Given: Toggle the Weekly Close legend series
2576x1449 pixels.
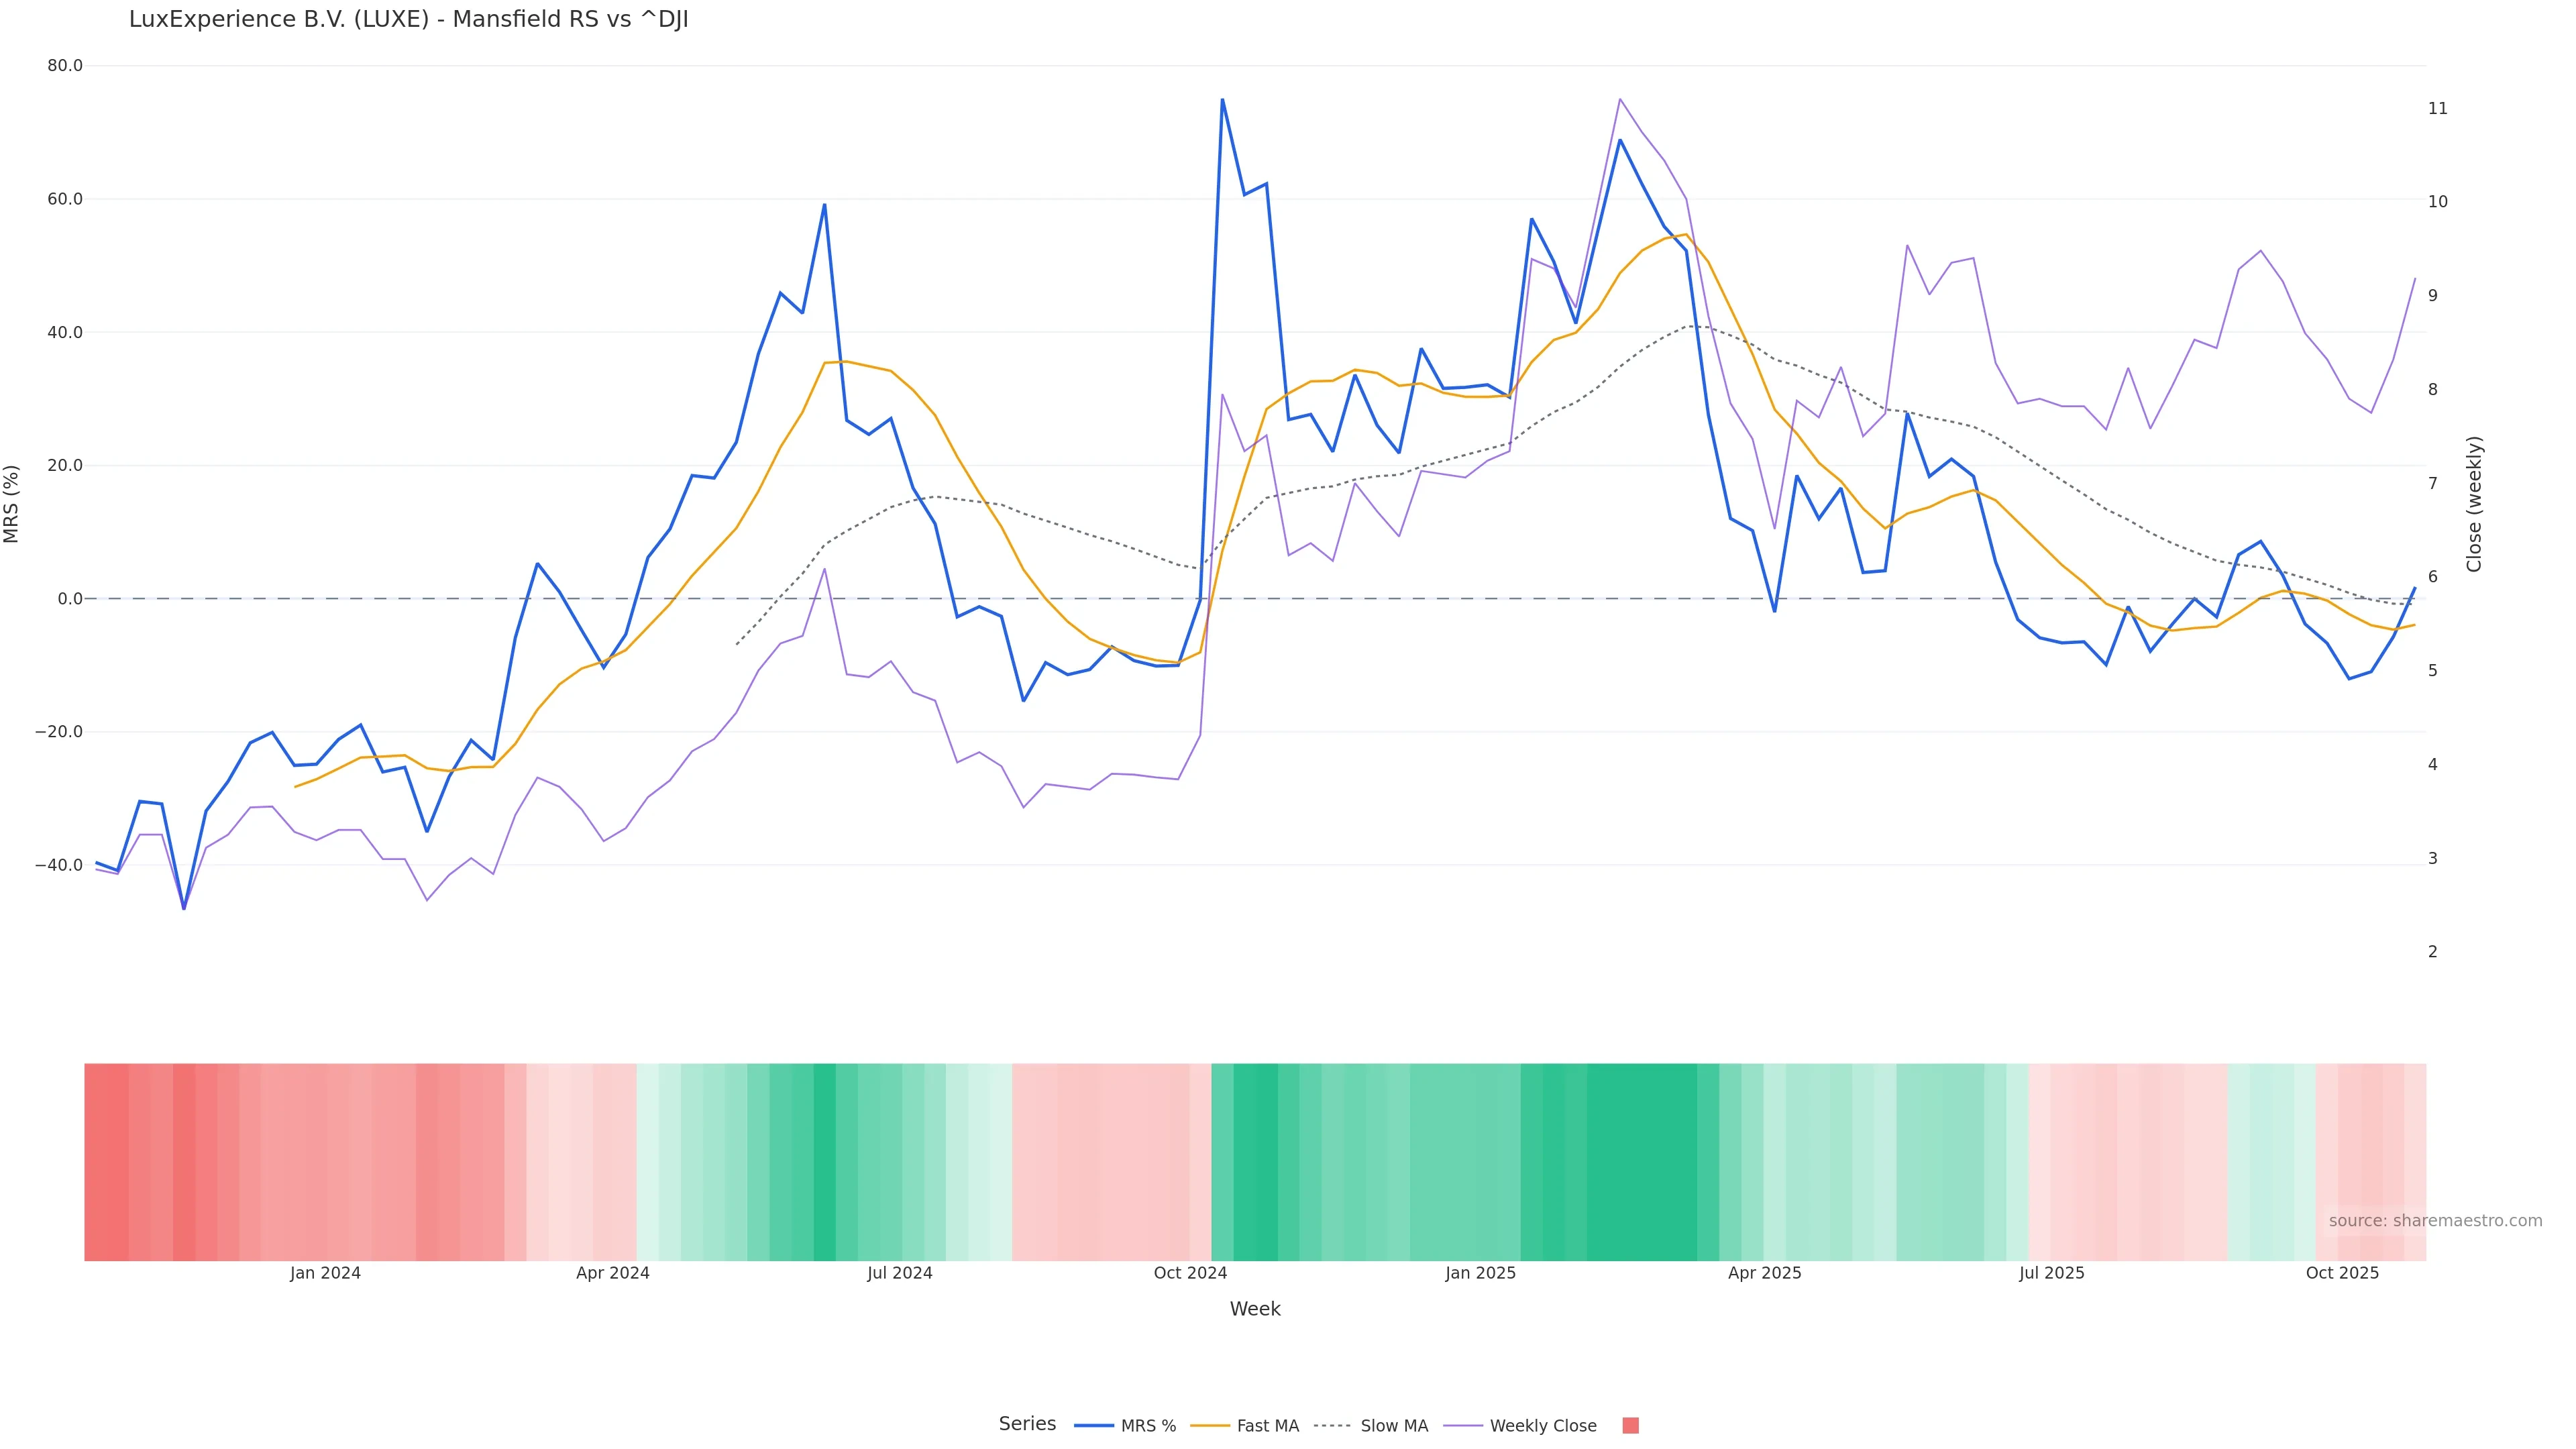Looking at the screenshot, I should 1542,1426.
